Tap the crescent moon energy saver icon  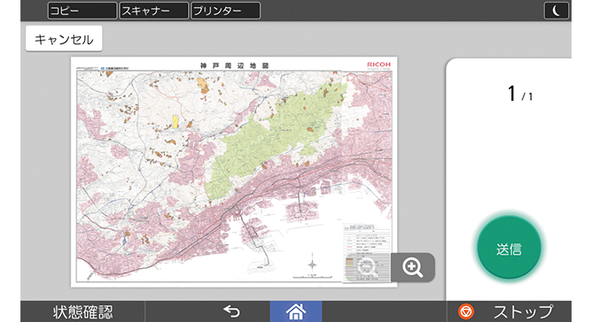point(557,11)
